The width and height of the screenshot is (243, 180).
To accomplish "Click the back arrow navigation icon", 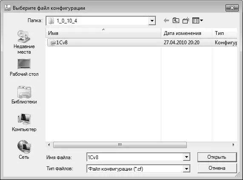I will [x=166, y=20].
